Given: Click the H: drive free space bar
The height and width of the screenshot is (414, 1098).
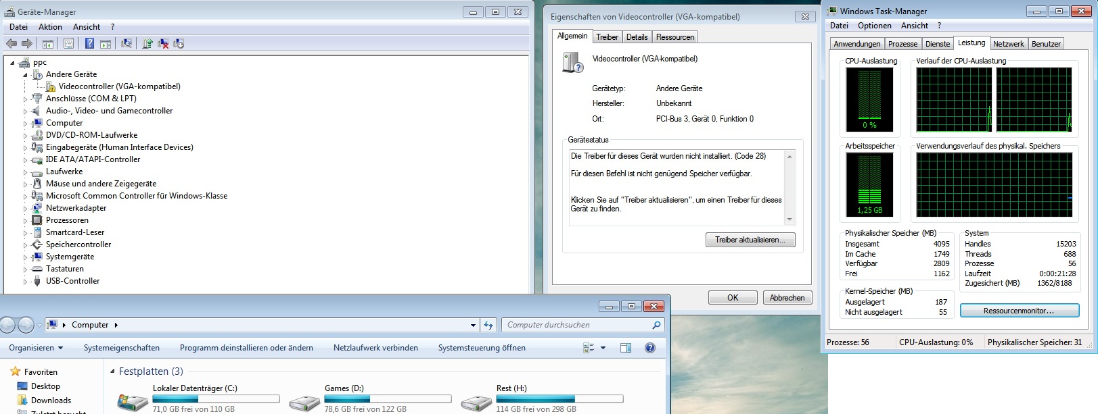Looking at the screenshot, I should click(x=559, y=399).
